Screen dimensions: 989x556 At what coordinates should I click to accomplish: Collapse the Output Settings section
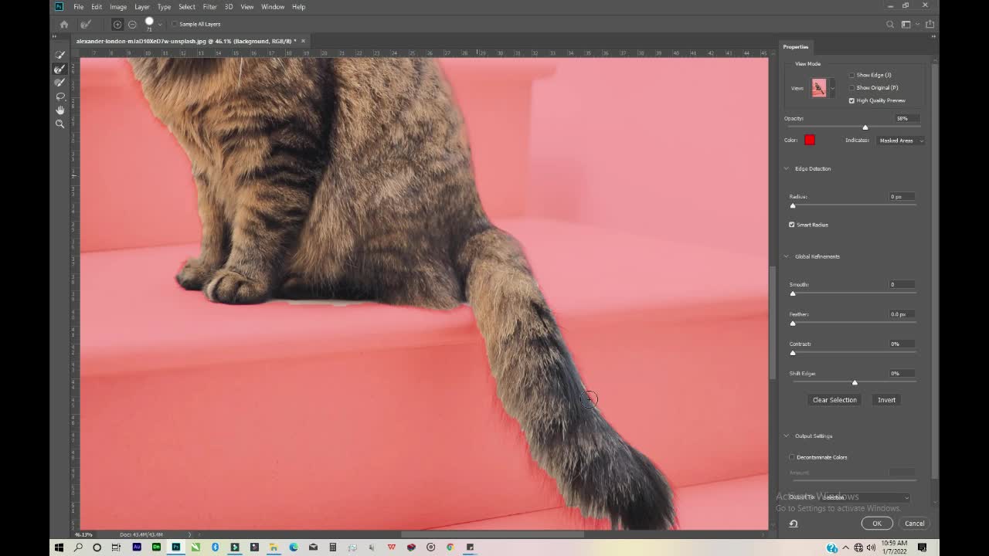pos(787,436)
